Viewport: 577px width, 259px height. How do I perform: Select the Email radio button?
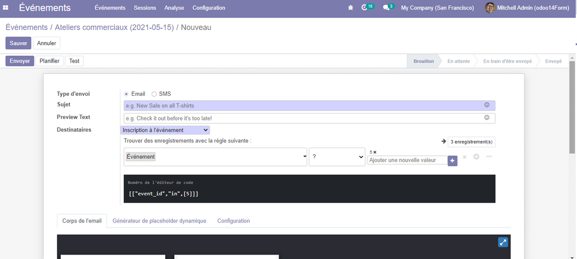pos(126,94)
